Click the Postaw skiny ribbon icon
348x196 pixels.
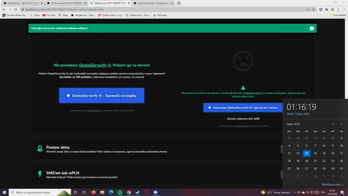click(x=40, y=149)
